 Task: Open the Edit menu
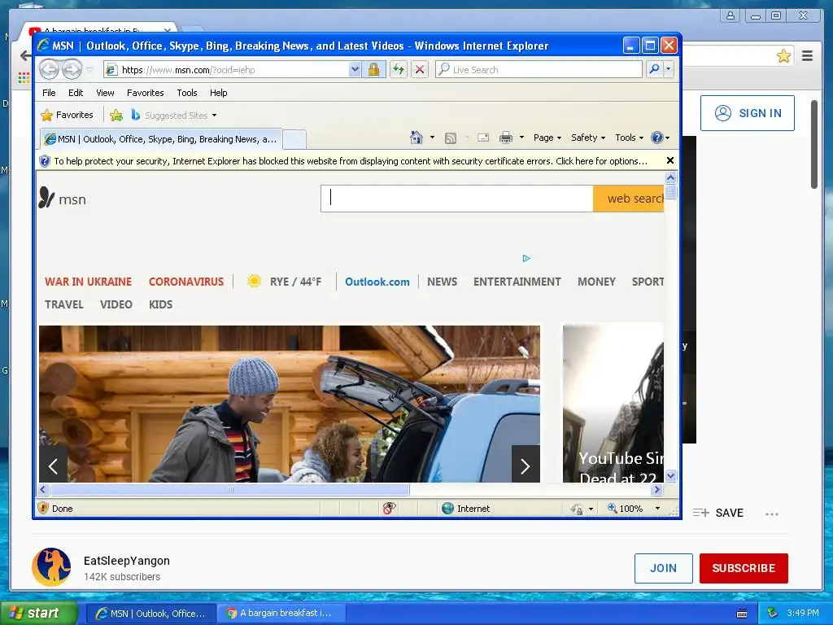click(x=76, y=93)
